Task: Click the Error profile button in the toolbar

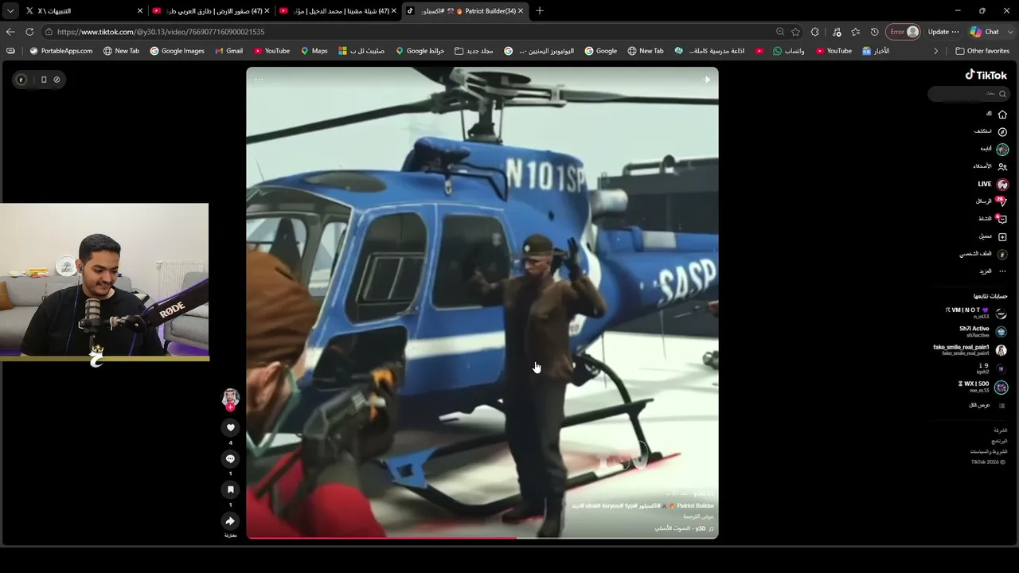Action: (x=904, y=32)
